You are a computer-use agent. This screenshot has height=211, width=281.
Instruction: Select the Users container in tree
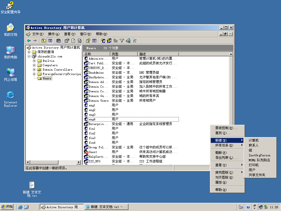click(47, 78)
